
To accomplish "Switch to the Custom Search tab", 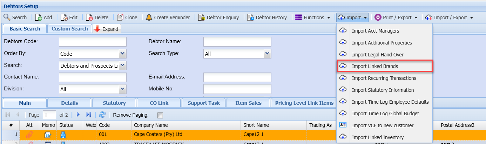I will pyautogui.click(x=69, y=29).
